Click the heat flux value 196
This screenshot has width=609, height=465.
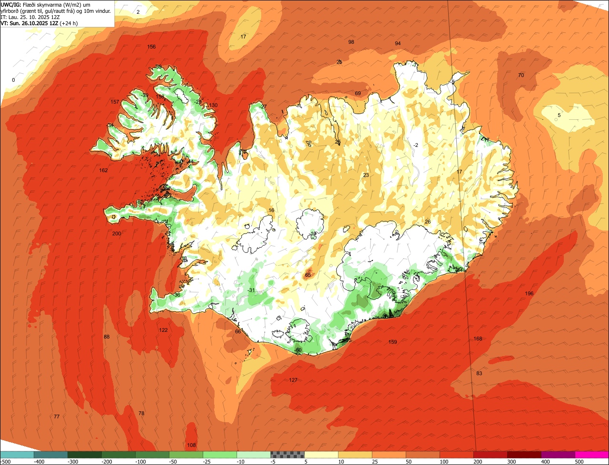coord(529,293)
